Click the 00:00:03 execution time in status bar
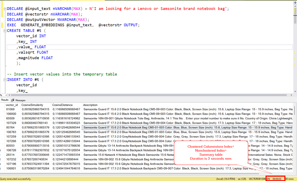This screenshot has height=181, width=297. 277,179
